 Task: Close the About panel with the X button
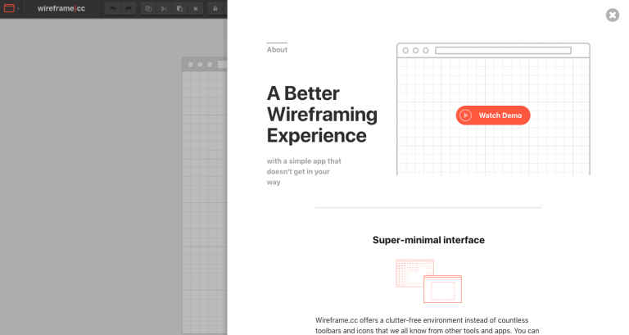coord(613,16)
